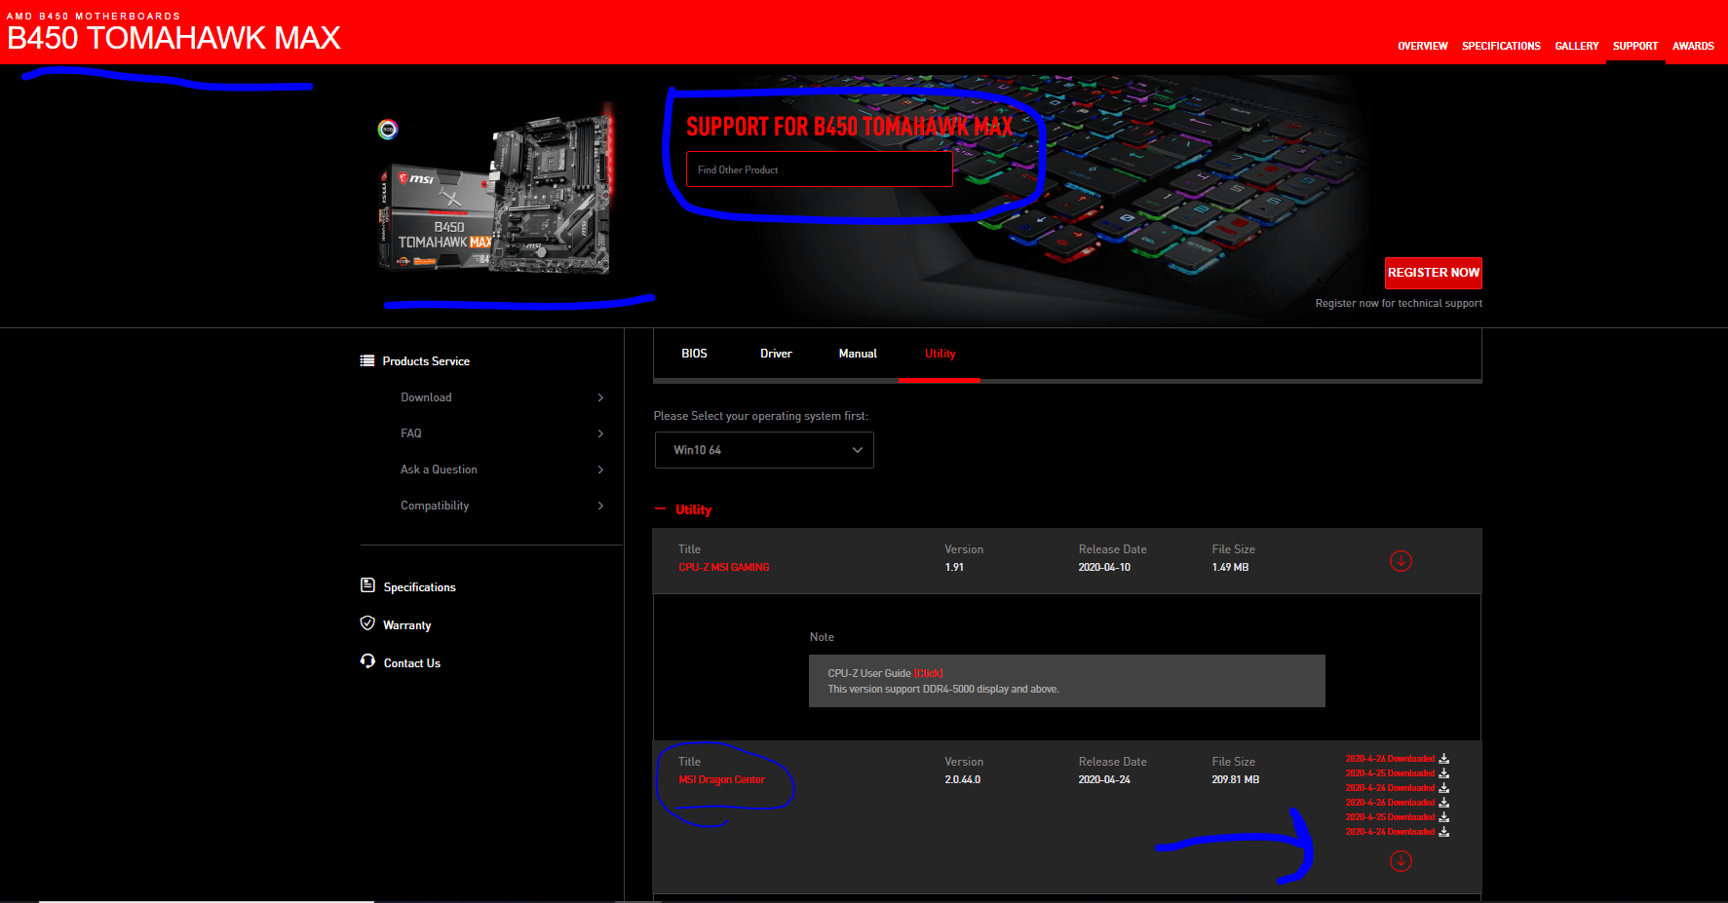The width and height of the screenshot is (1728, 903).
Task: Collapse the Utility section header
Action: pos(683,509)
